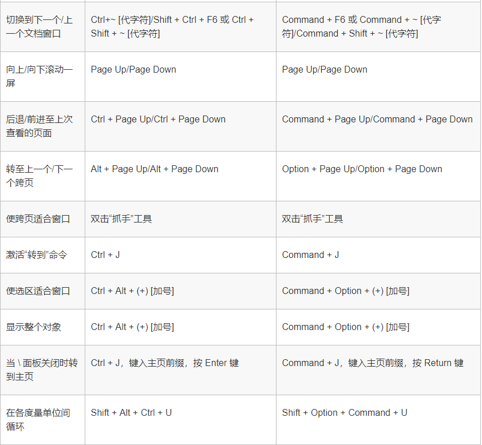Viewport: 482px width, 445px height.
Task: Select the "向上/向下滚动一屏" row label
Action: pos(39,76)
